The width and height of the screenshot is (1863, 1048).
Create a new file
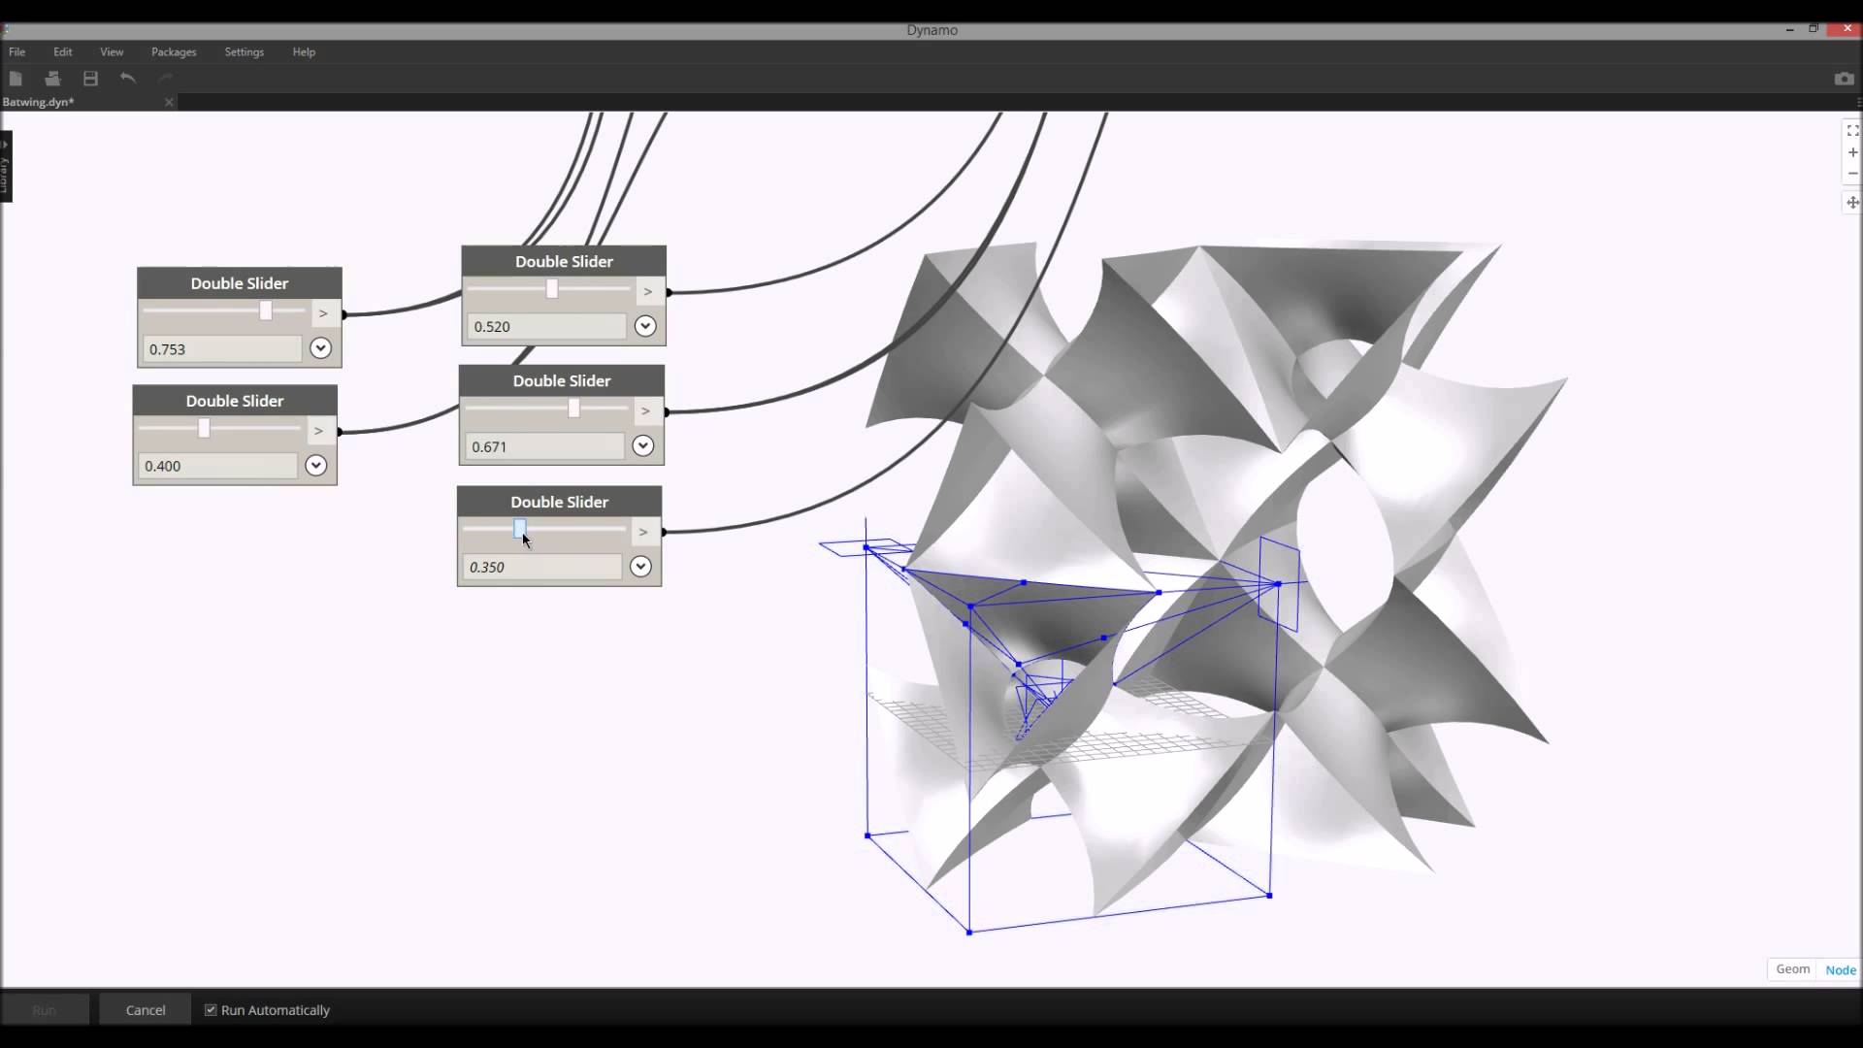click(x=16, y=79)
